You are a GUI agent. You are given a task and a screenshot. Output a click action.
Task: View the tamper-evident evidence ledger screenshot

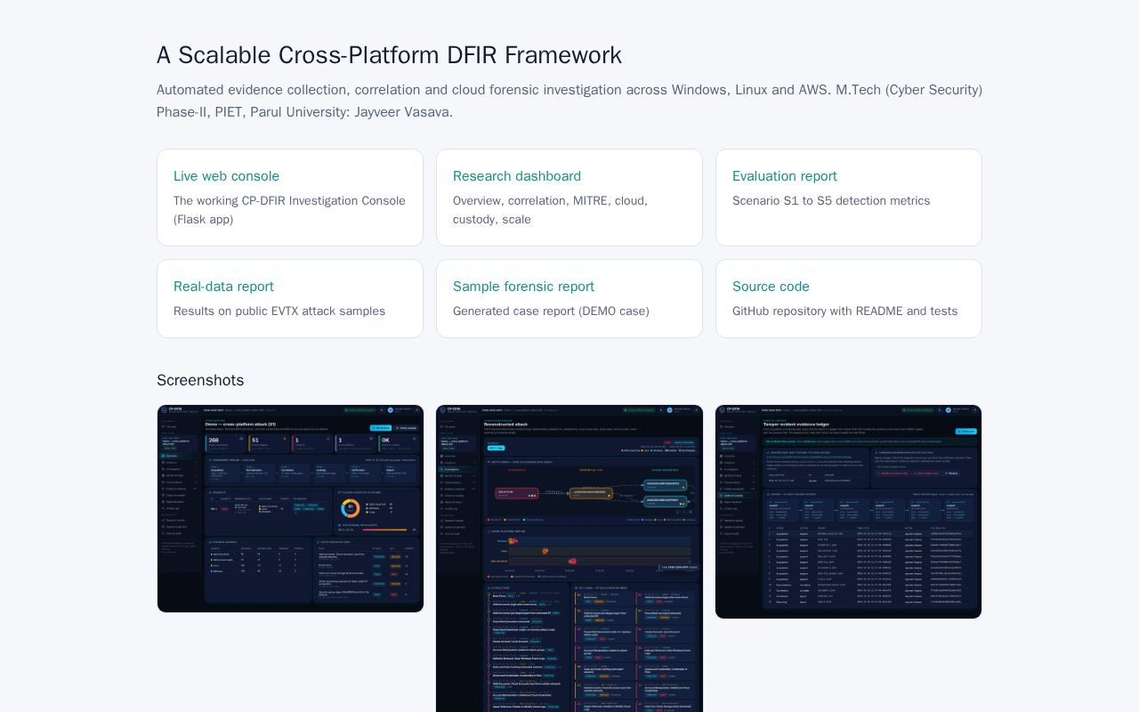pyautogui.click(x=849, y=512)
